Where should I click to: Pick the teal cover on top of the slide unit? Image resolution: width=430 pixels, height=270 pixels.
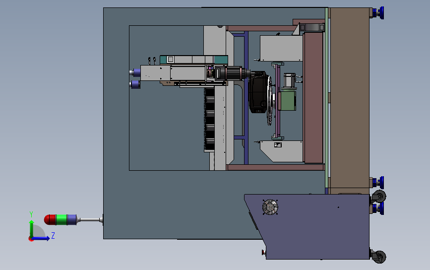[193, 60]
